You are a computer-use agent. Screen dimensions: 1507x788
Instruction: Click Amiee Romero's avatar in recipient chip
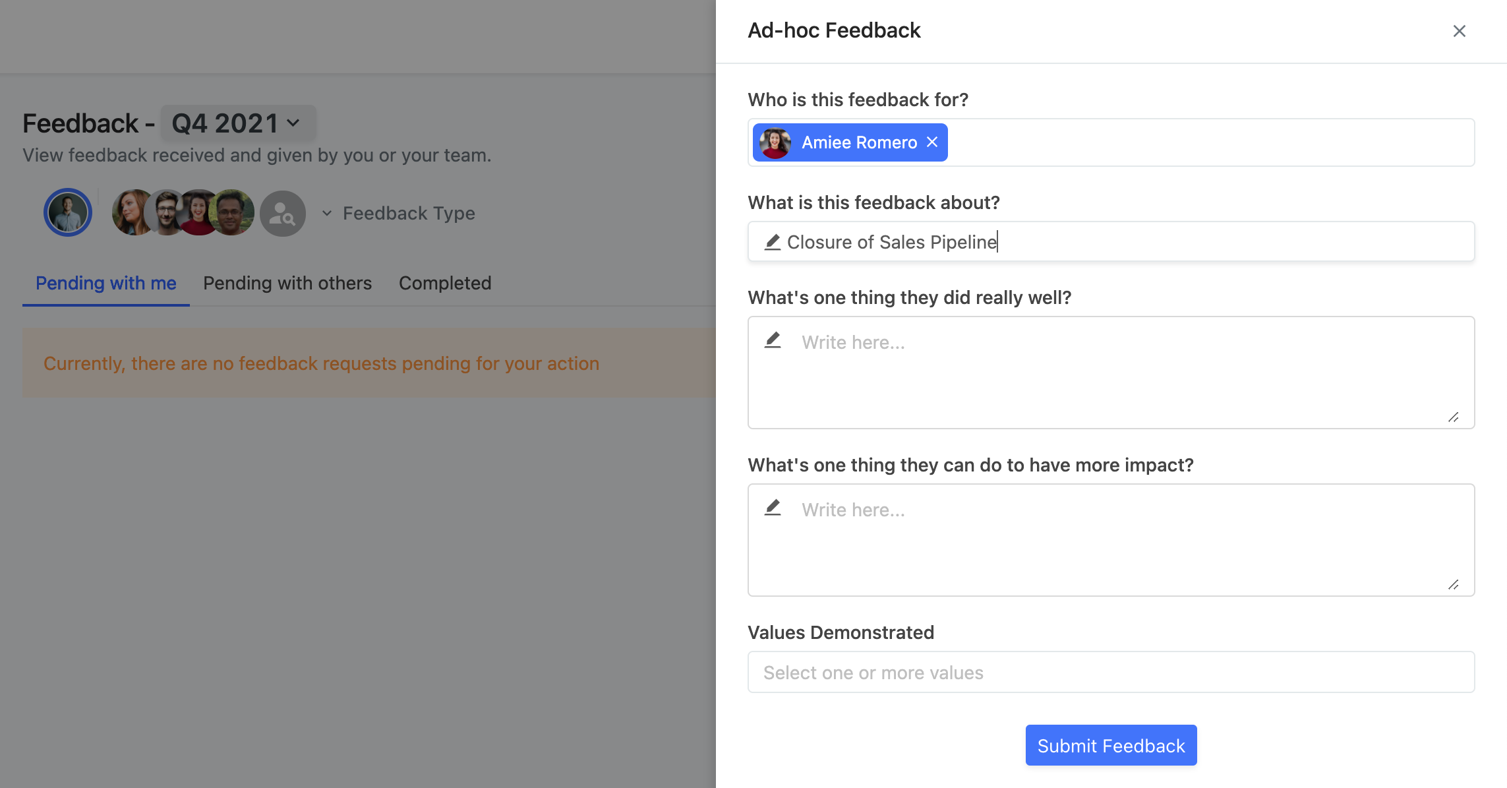pyautogui.click(x=775, y=142)
